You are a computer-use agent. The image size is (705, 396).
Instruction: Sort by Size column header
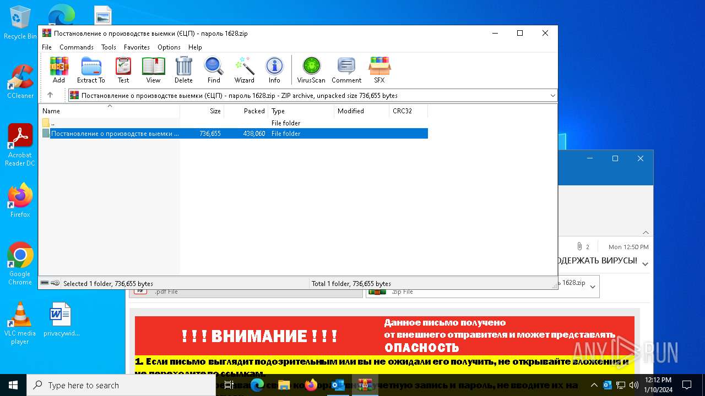pos(202,111)
